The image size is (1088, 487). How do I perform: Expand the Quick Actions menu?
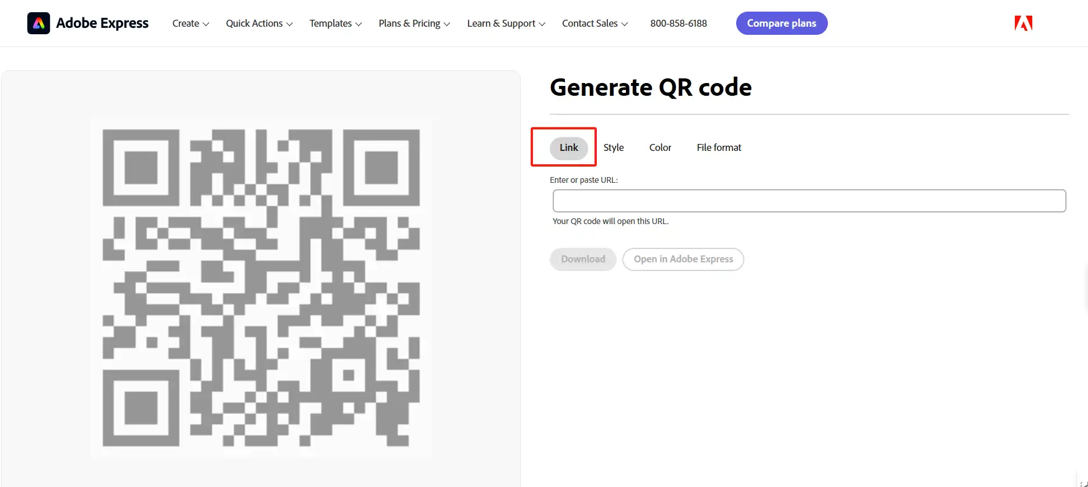click(x=259, y=23)
